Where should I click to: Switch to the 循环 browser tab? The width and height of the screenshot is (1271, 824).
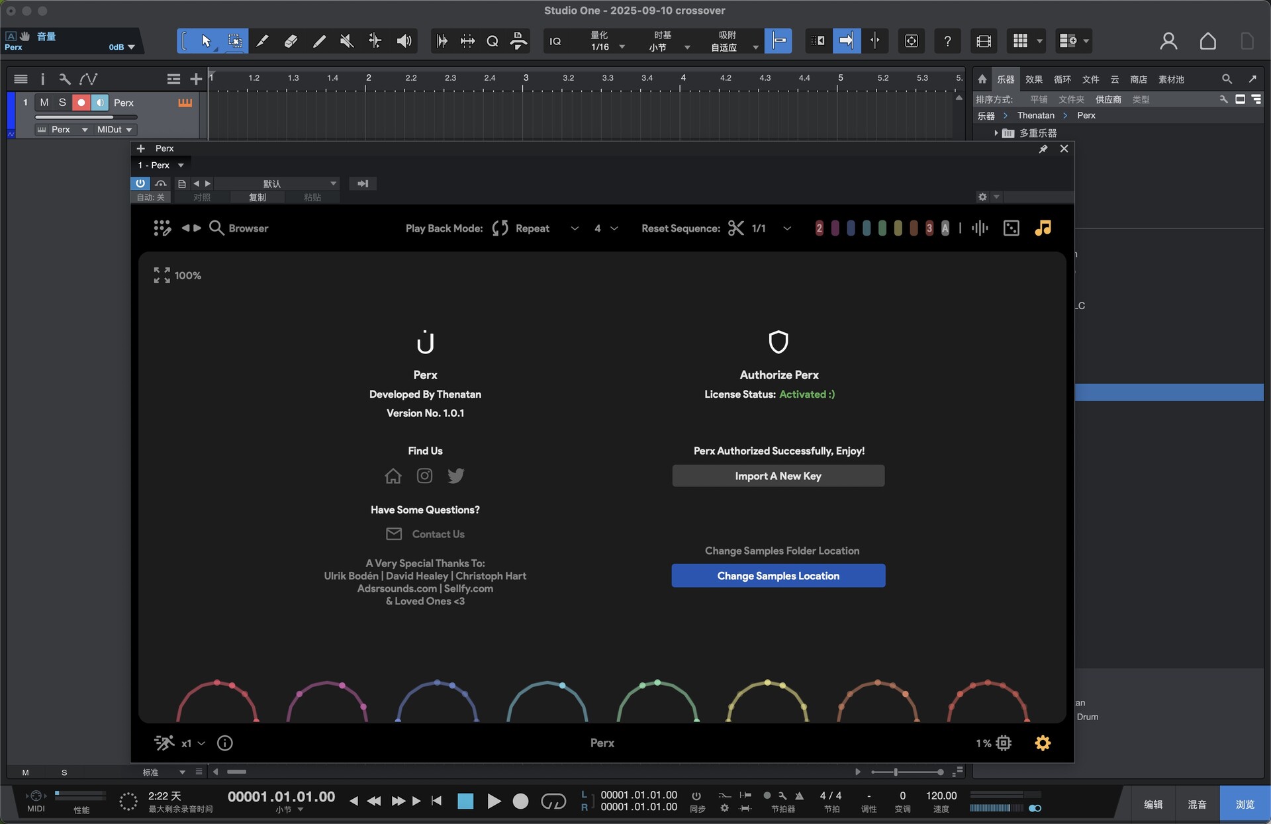coord(1062,79)
